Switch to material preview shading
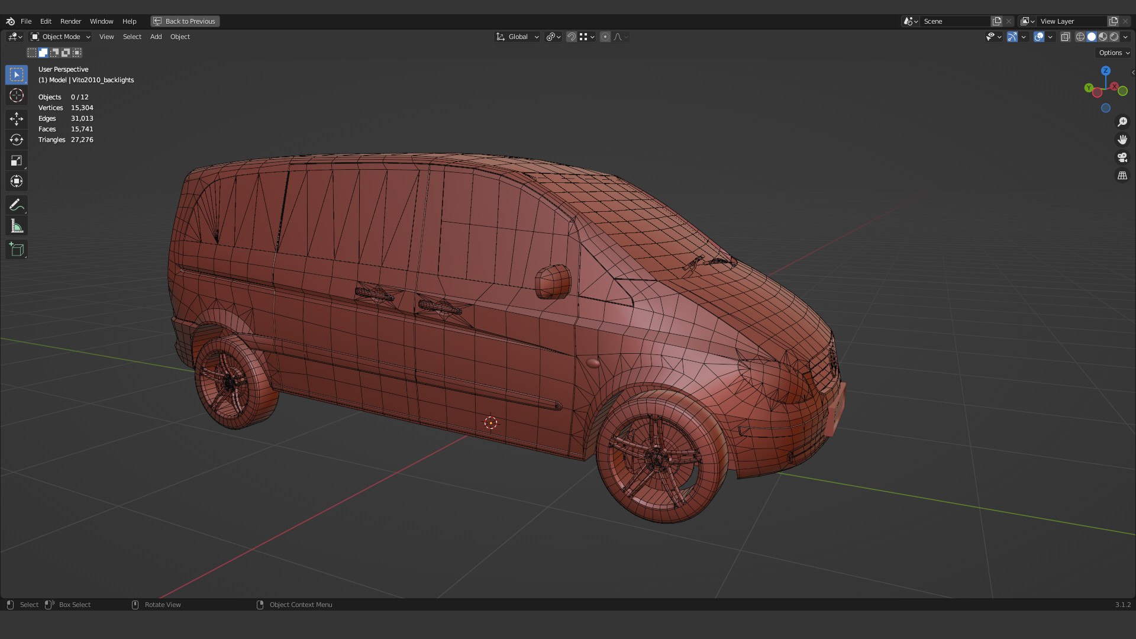This screenshot has height=639, width=1136. tap(1103, 37)
